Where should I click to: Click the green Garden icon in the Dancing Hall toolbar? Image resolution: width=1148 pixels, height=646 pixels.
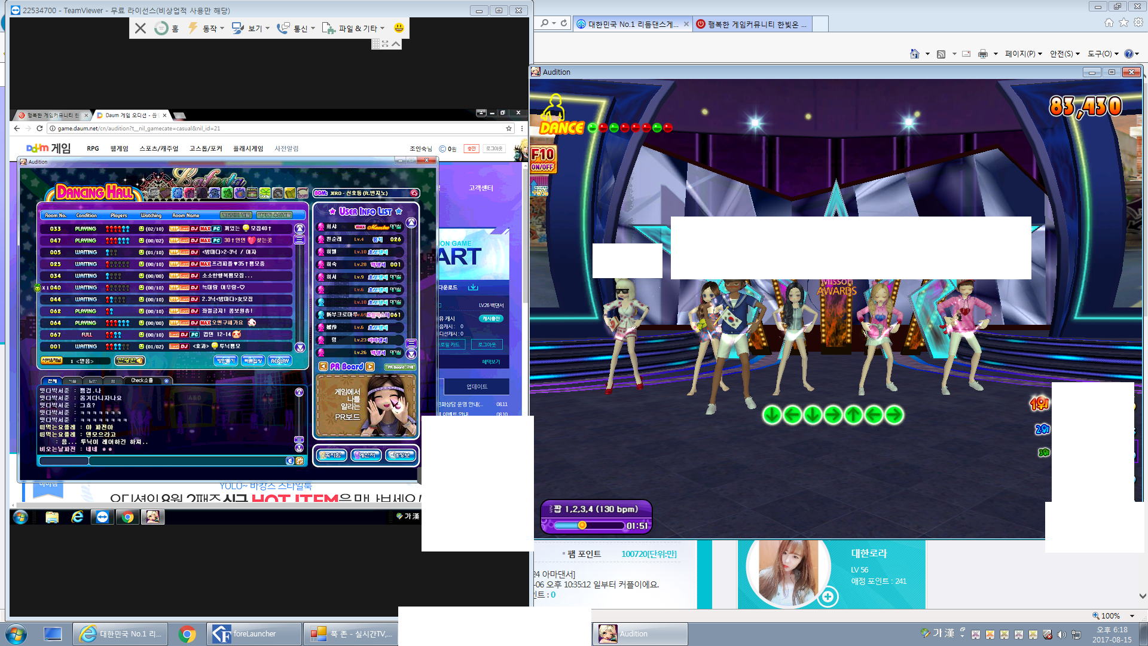[x=265, y=193]
